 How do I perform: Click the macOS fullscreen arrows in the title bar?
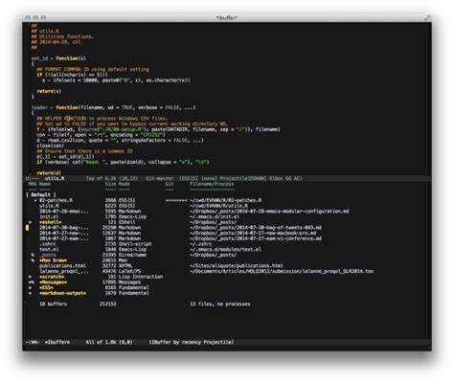pyautogui.click(x=427, y=18)
